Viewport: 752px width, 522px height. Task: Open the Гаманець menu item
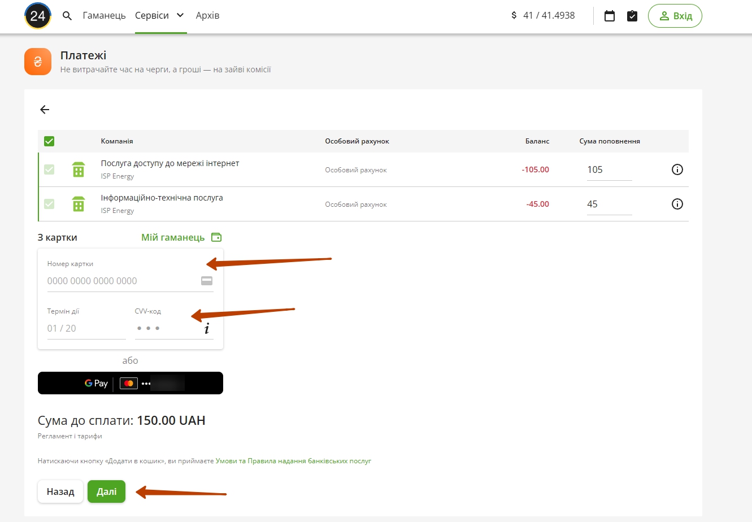104,16
